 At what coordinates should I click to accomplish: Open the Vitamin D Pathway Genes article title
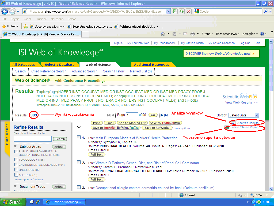(147, 163)
